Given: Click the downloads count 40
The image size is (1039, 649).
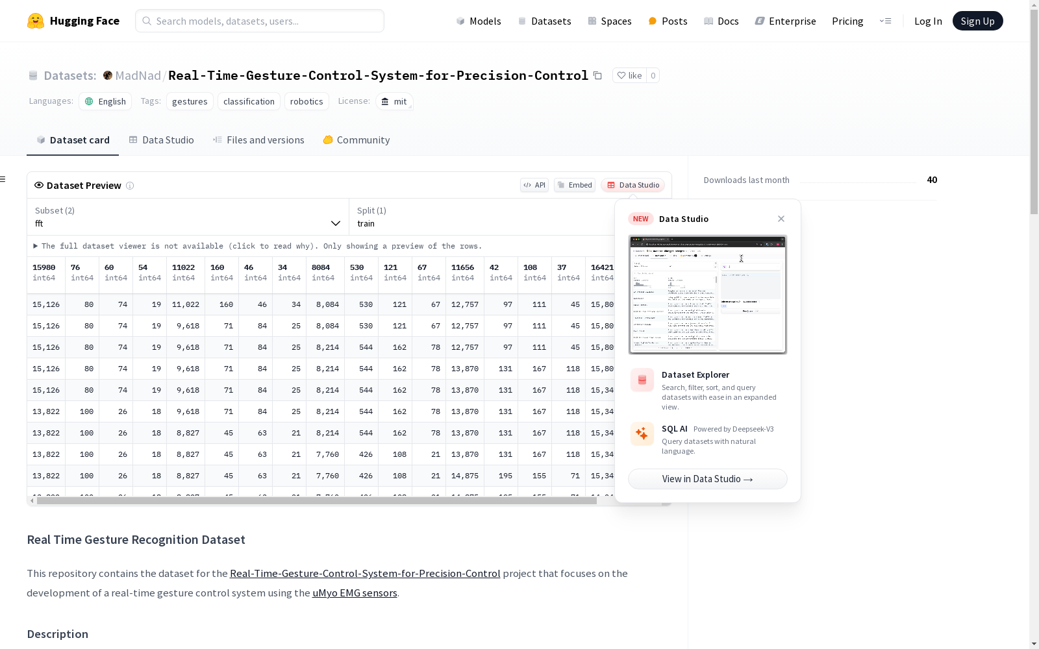Looking at the screenshot, I should [932, 180].
